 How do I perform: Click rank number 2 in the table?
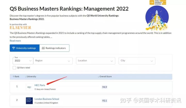coord(17,100)
